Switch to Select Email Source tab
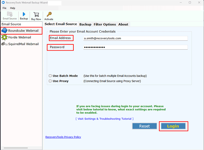Viewport: 204px width, 150px height. (61, 24)
